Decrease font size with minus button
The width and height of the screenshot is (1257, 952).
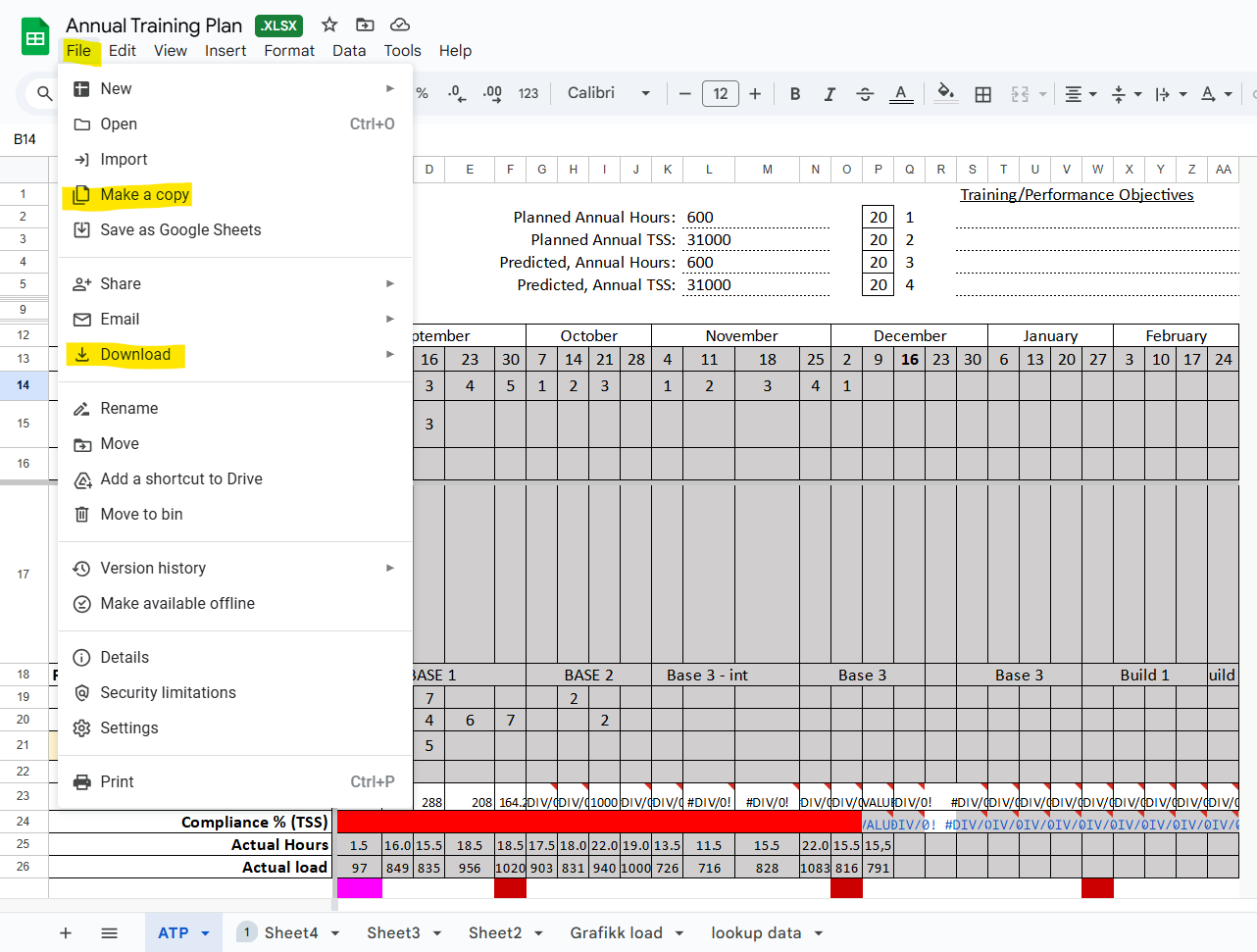(685, 94)
